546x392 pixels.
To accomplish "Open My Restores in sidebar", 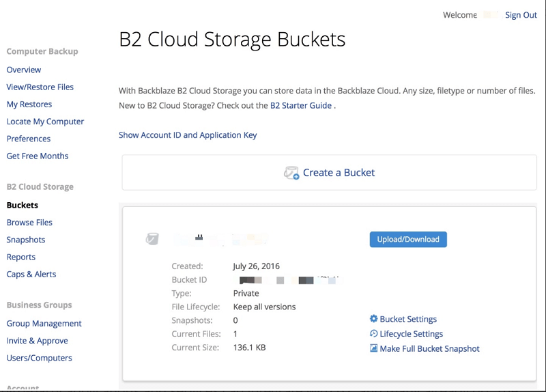I will click(29, 104).
